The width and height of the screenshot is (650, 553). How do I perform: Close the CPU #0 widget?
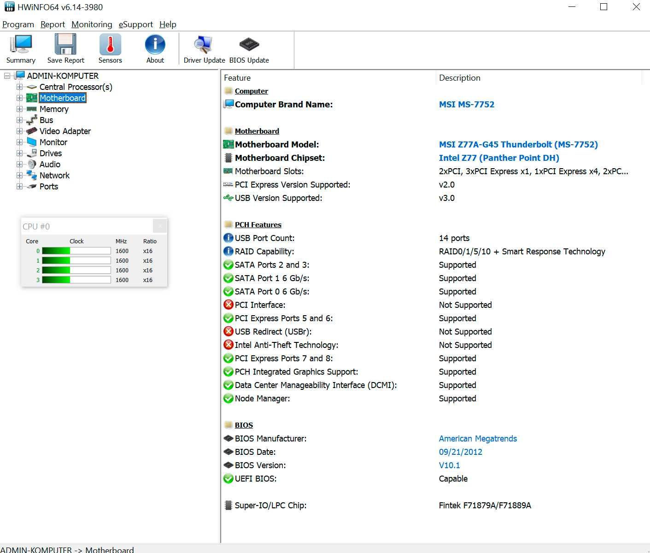[x=160, y=226]
